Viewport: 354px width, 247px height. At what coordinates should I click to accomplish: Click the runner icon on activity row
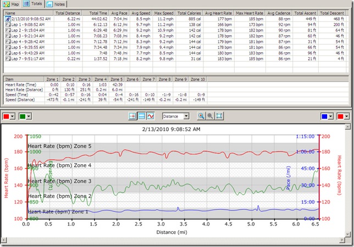8,19
